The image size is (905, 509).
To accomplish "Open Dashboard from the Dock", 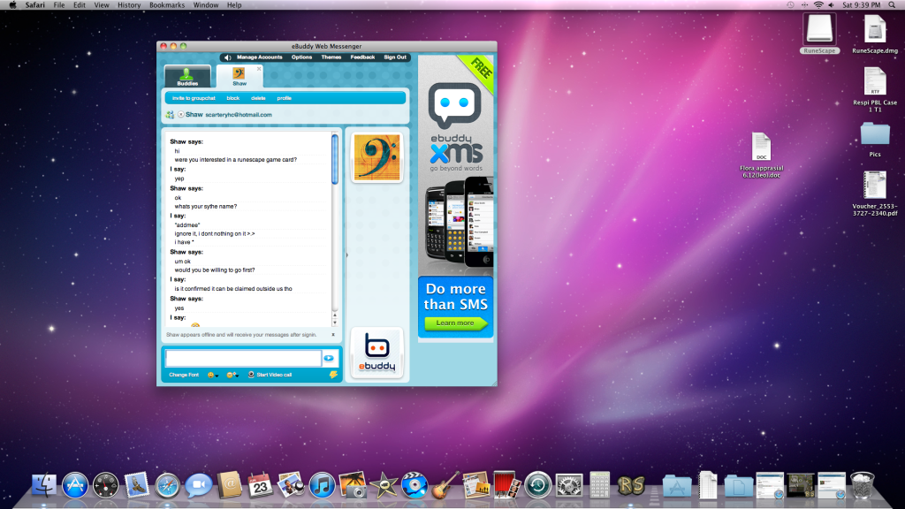I will pyautogui.click(x=106, y=485).
